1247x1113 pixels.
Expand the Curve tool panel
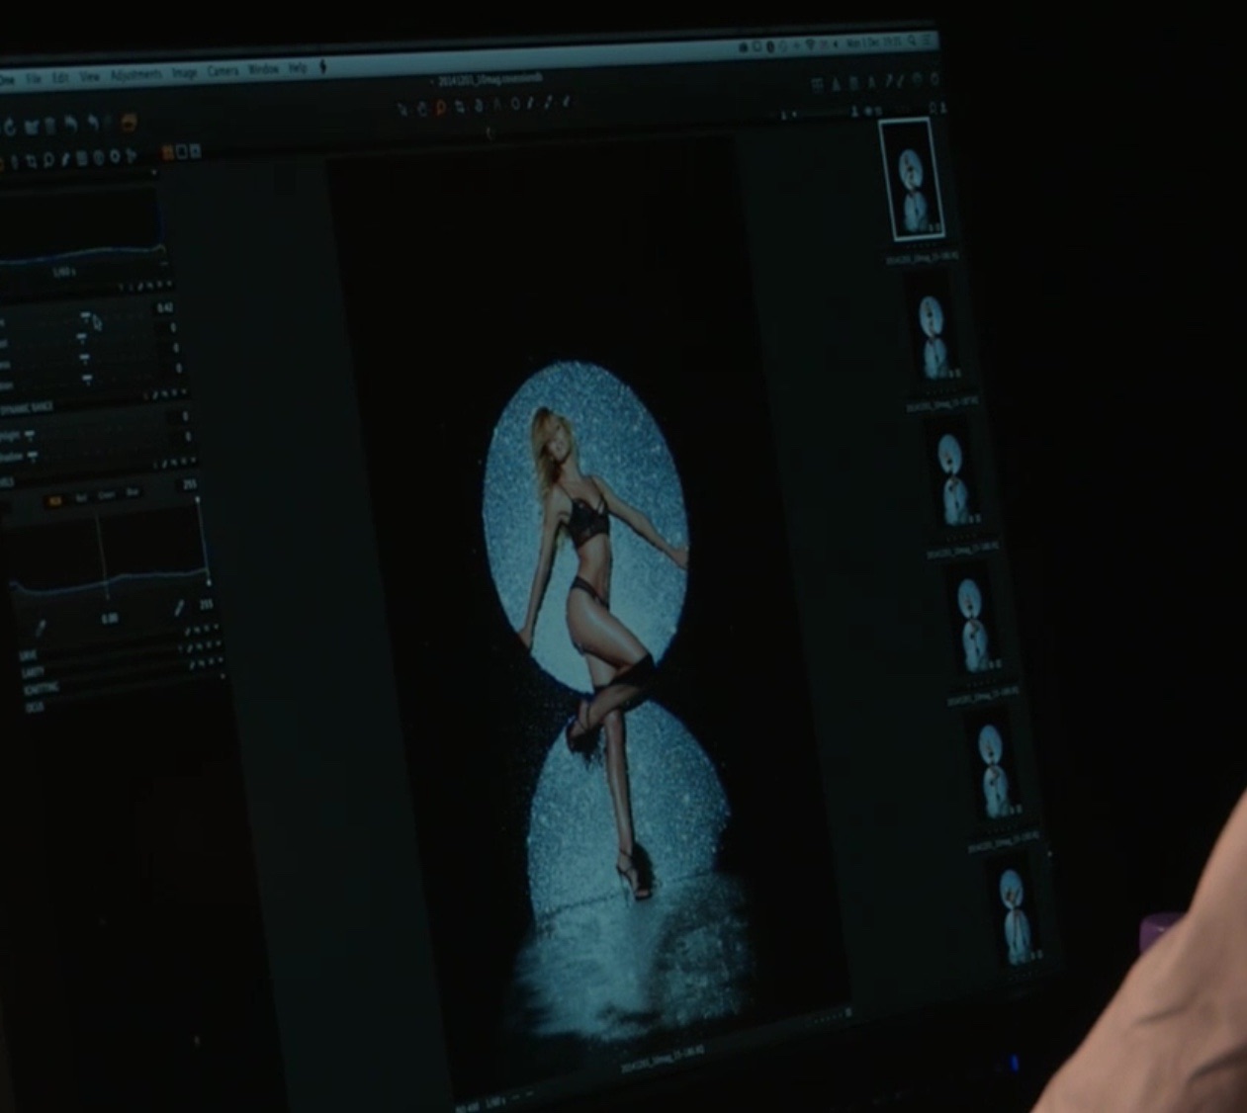pos(28,653)
